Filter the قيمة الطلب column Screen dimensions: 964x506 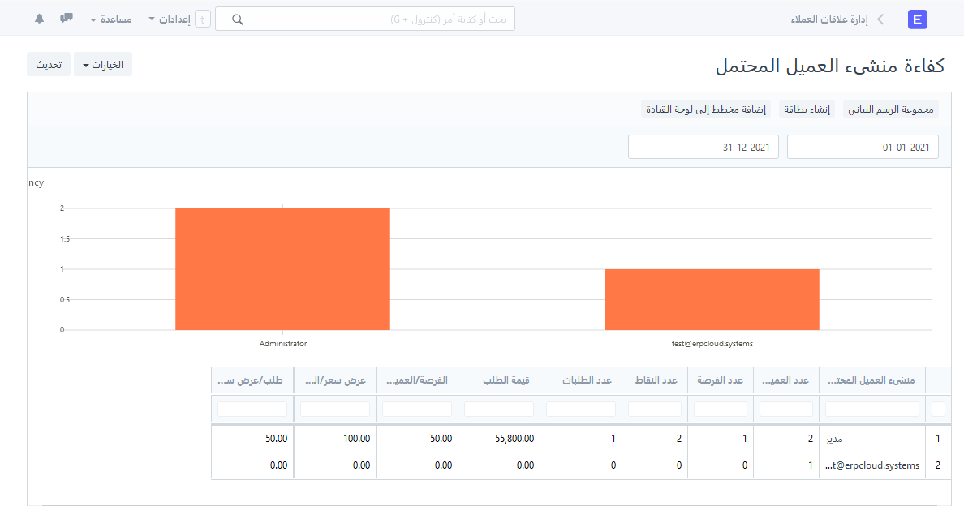(x=498, y=409)
